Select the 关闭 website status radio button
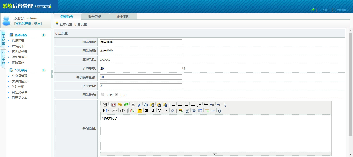The width and height of the screenshot is (353, 157). [x=103, y=95]
